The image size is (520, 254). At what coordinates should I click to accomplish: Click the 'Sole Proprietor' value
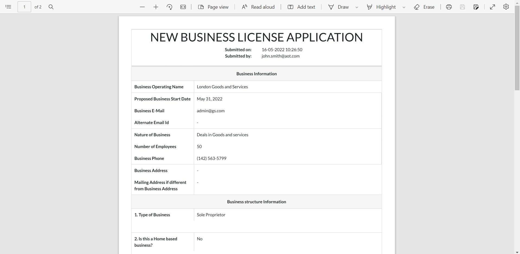click(211, 215)
